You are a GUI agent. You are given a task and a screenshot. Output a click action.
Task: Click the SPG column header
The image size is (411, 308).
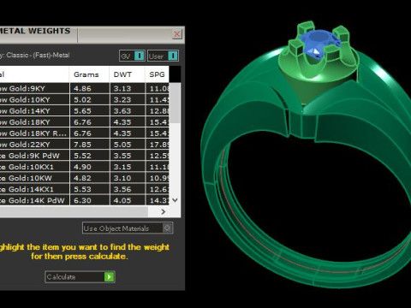click(157, 74)
